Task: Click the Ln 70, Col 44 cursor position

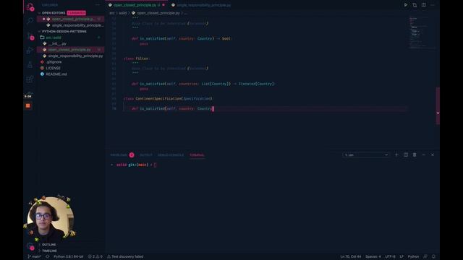Action: pyautogui.click(x=350, y=256)
